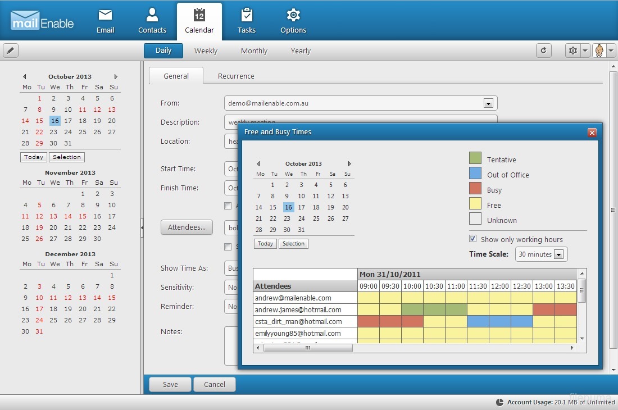Screen dimensions: 618x410
Task: Close the Free and Busy Times dialog
Action: point(592,133)
